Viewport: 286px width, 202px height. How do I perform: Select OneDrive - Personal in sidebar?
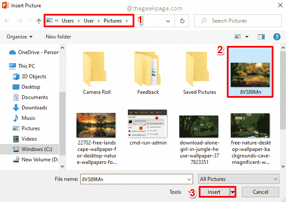coord(34,52)
